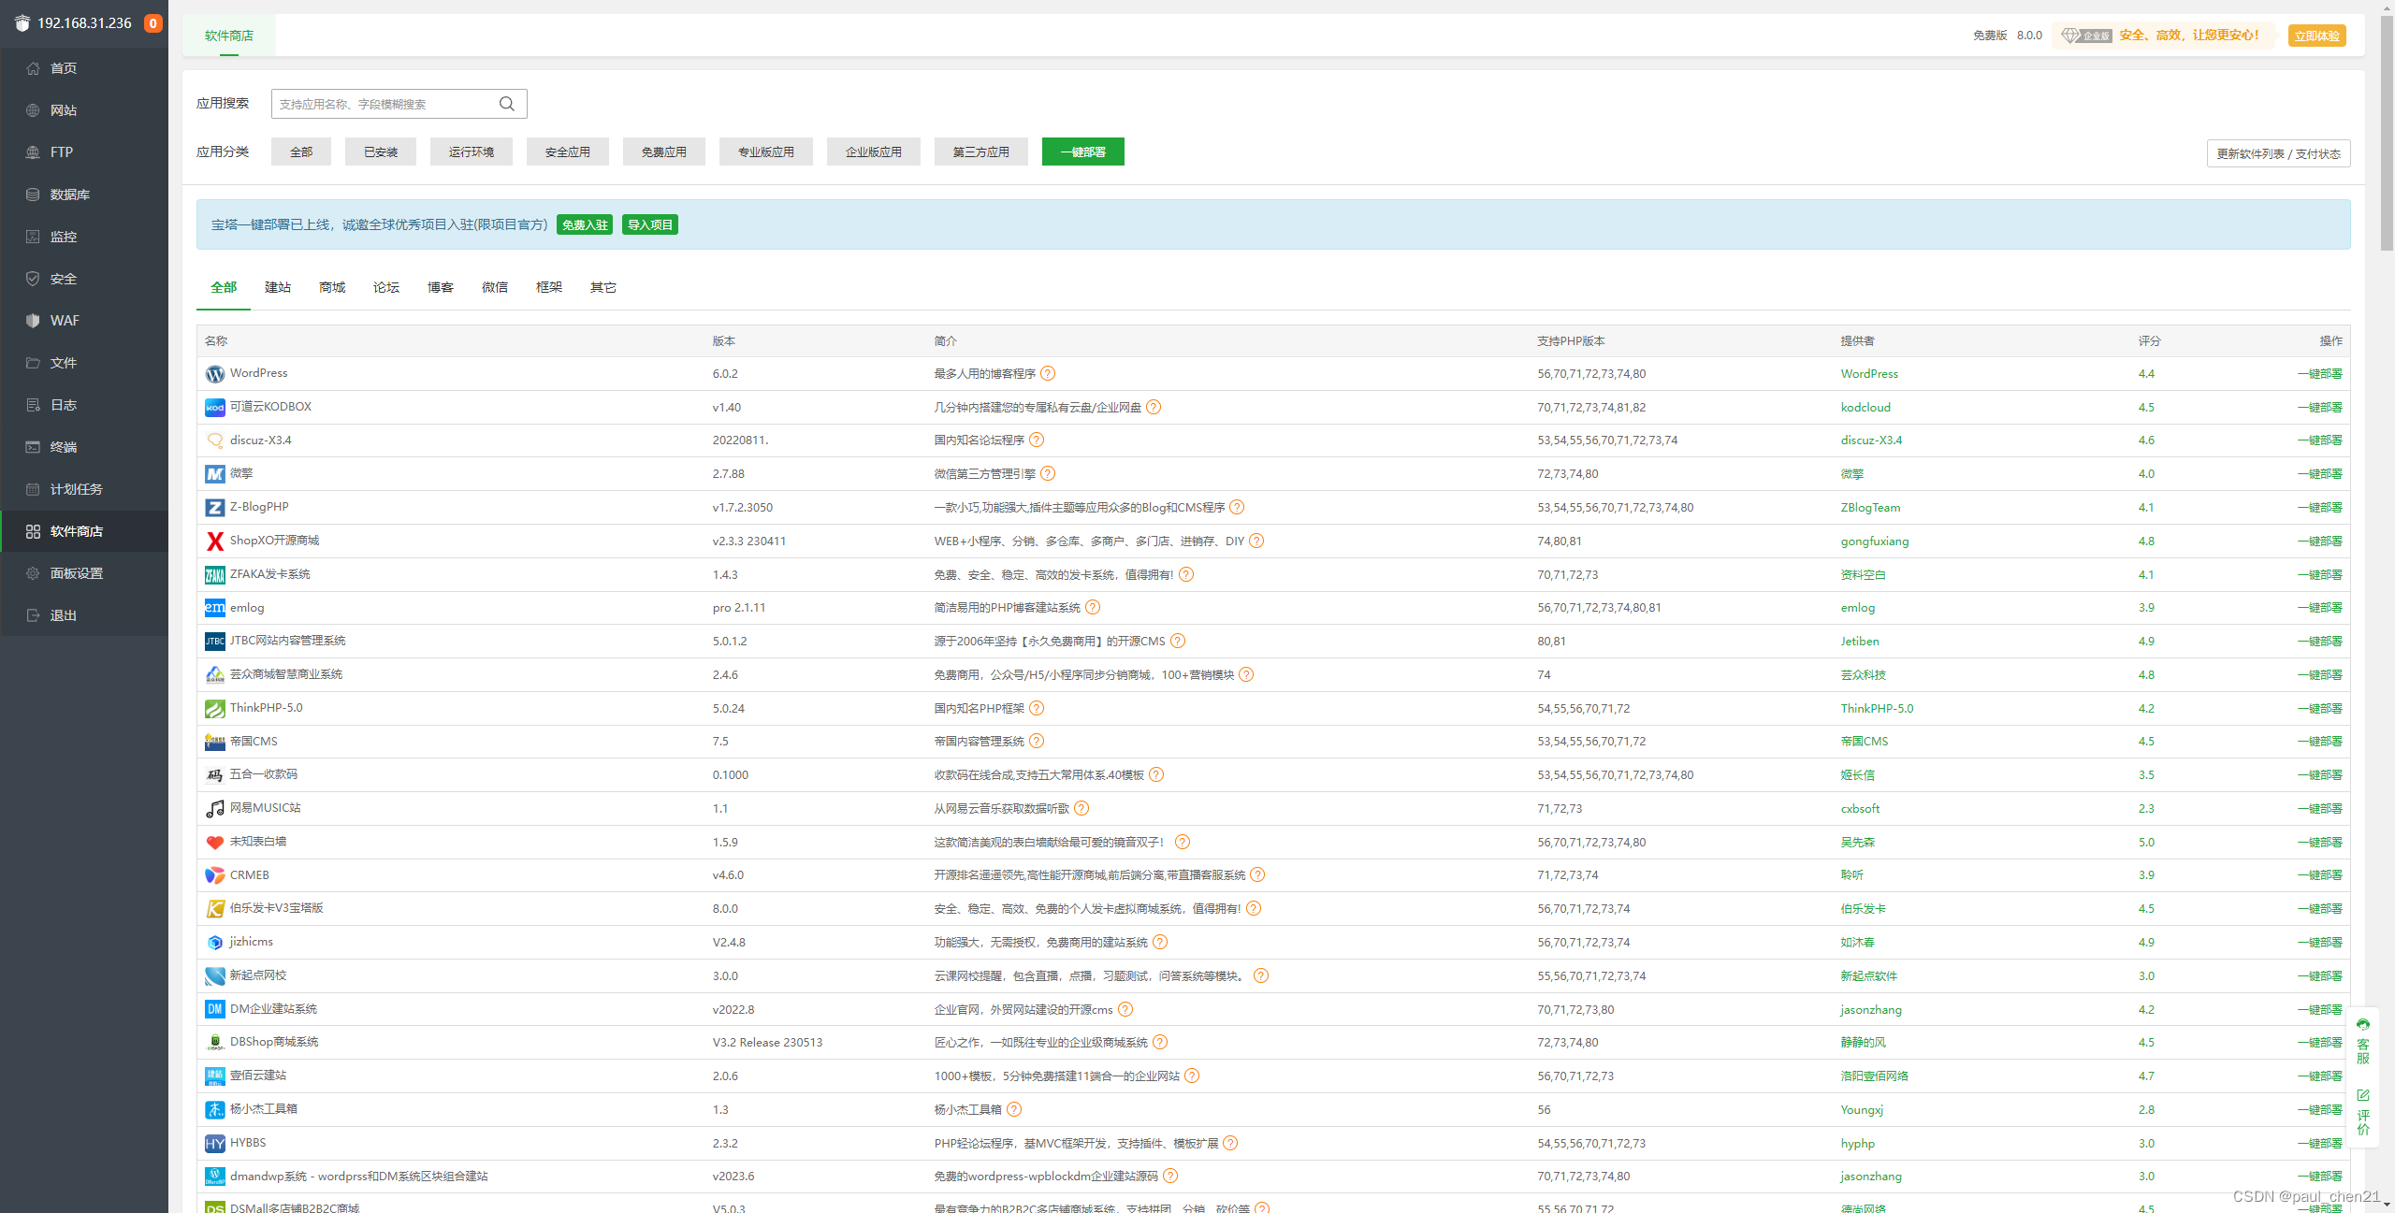Click the WordPress application icon
Viewport: 2395px width, 1213px height.
click(x=214, y=373)
